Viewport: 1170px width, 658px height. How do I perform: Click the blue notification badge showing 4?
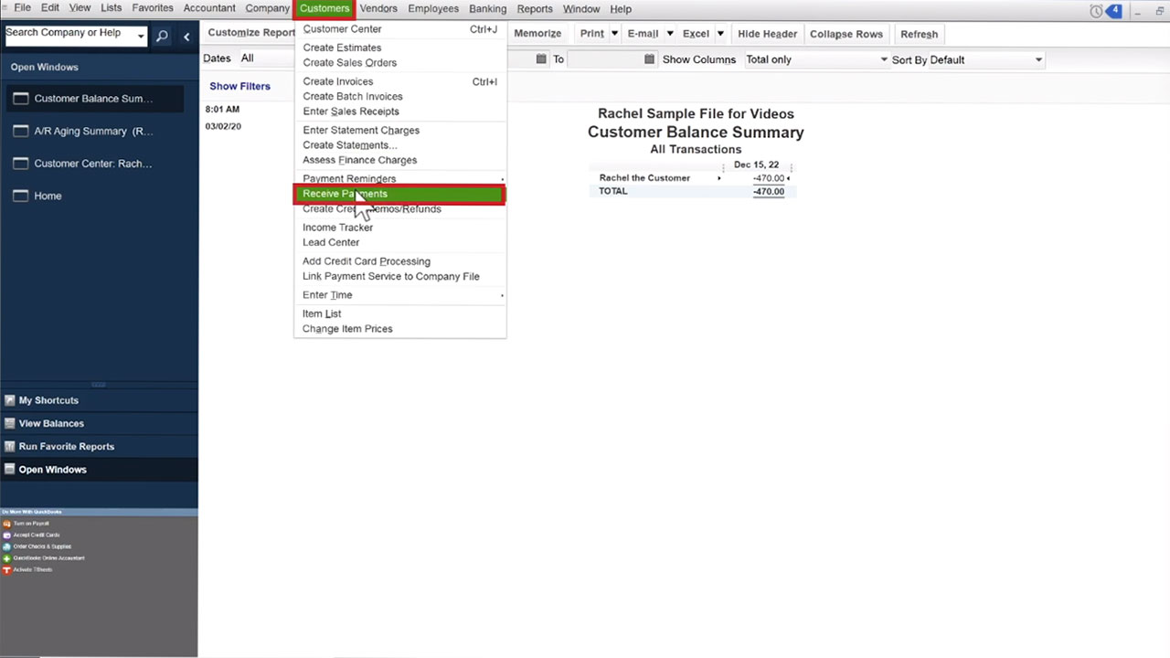[1114, 11]
